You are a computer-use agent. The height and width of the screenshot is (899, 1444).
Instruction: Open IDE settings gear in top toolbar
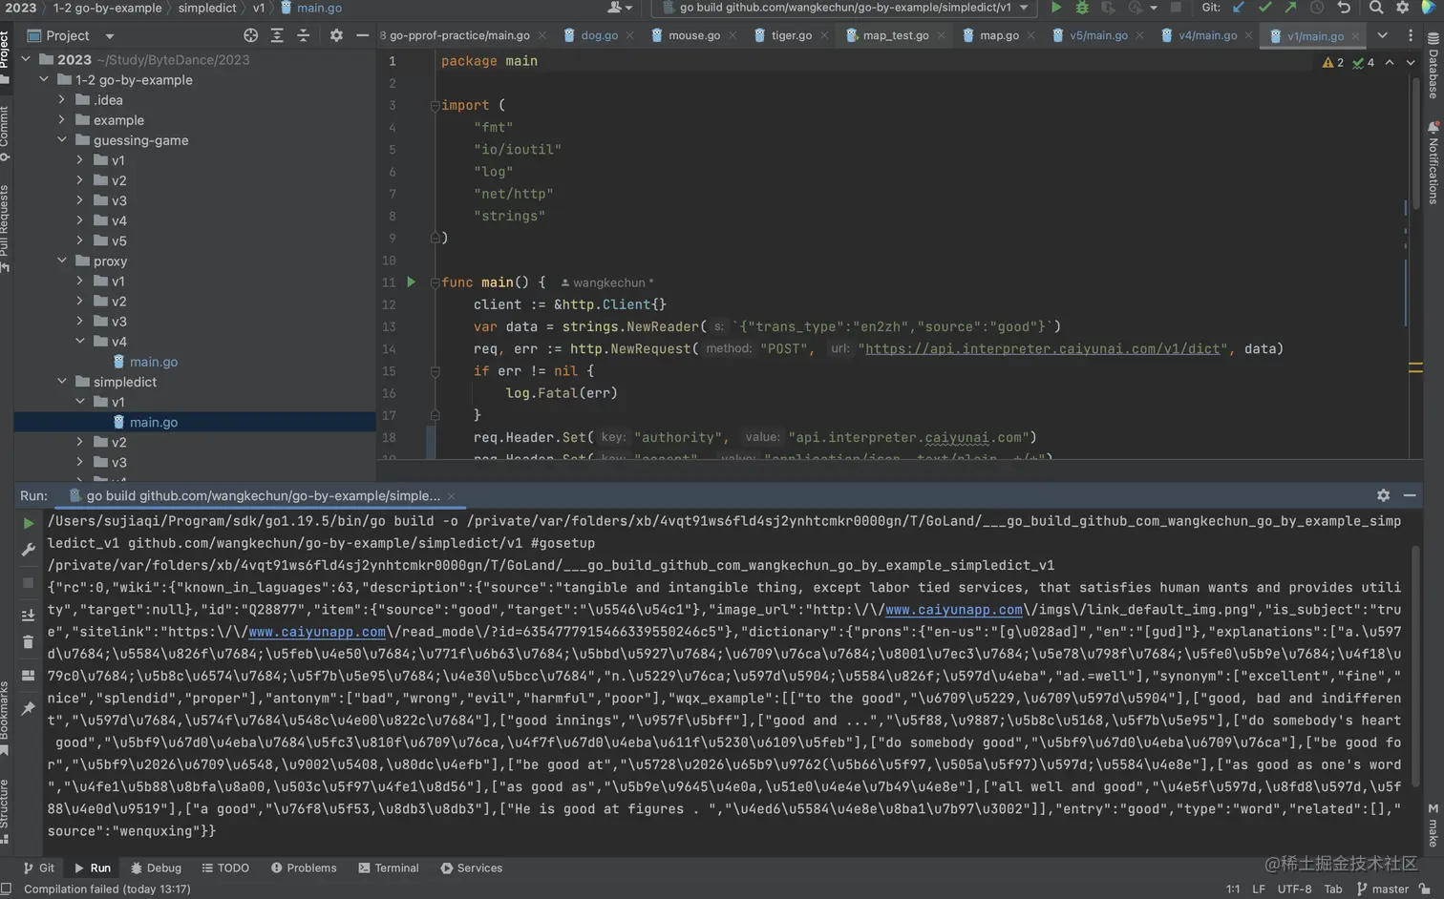pos(1402,8)
